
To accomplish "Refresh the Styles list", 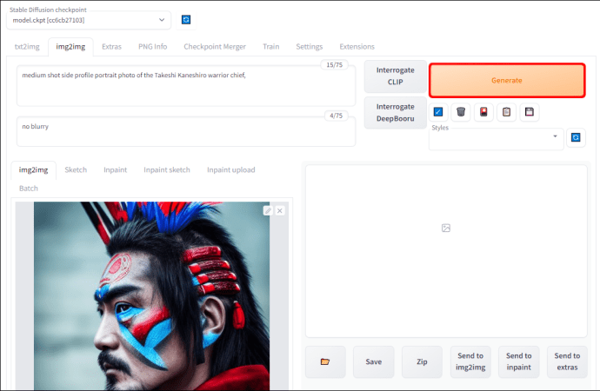I will coord(576,137).
